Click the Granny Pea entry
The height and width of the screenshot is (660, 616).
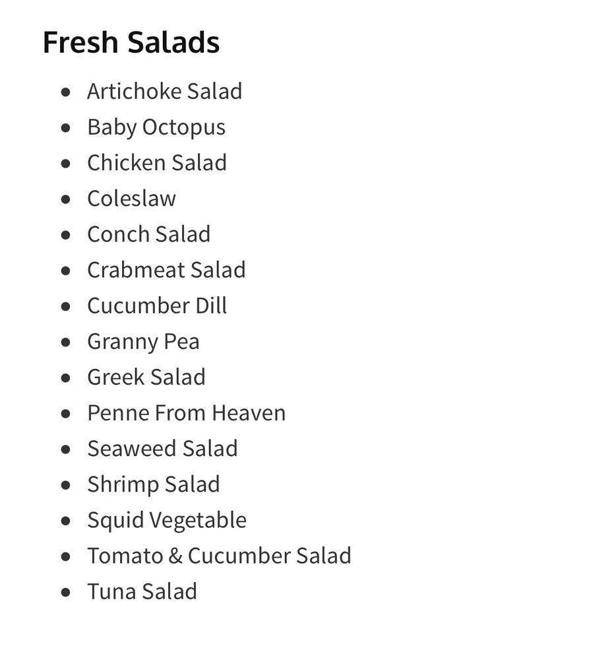click(x=143, y=341)
